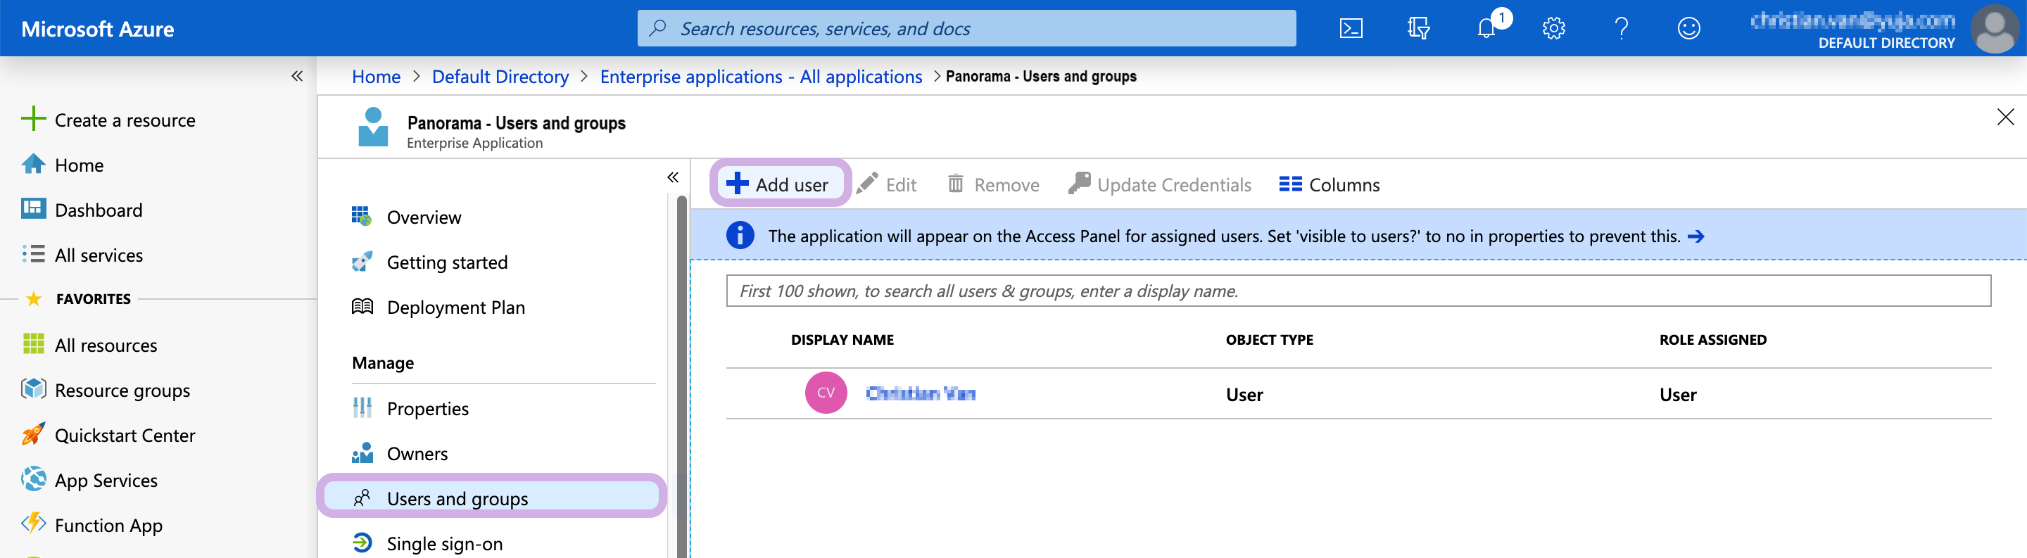Click the feedback smiley icon

(x=1688, y=29)
